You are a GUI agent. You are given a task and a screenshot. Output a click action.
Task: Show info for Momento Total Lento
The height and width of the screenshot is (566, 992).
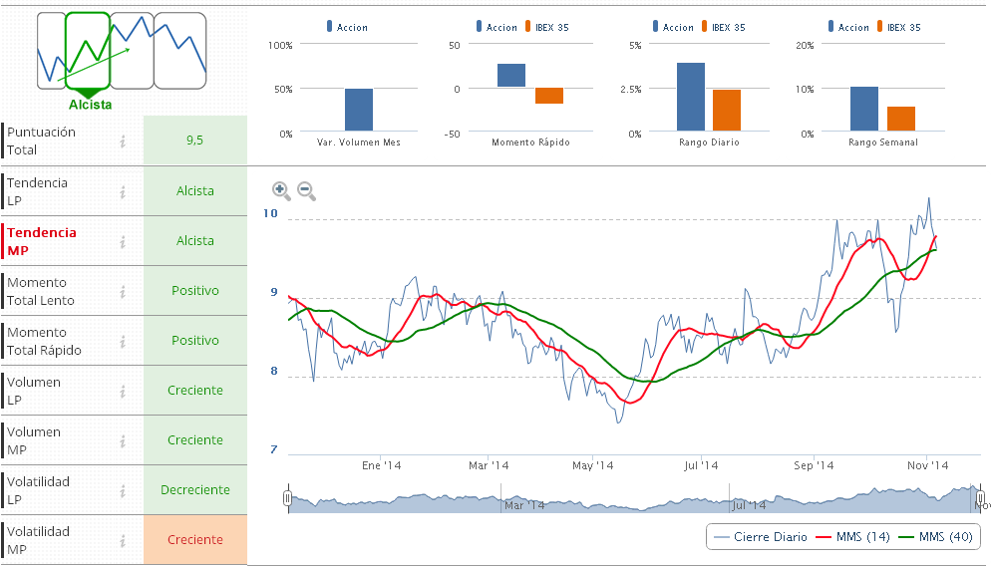123,291
